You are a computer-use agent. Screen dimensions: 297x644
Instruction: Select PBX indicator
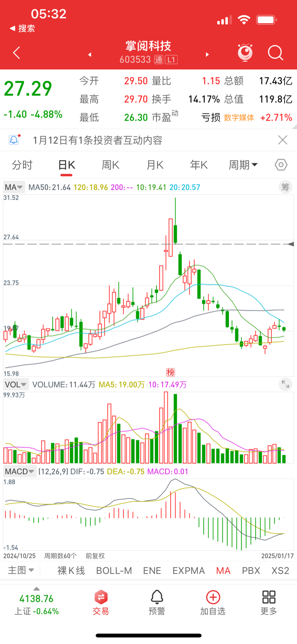pyautogui.click(x=251, y=570)
